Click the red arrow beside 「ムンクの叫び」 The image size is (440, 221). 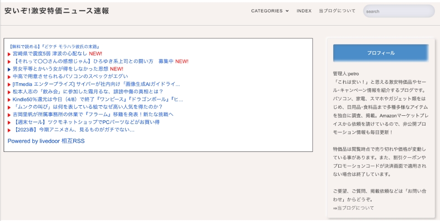pyautogui.click(x=9, y=107)
